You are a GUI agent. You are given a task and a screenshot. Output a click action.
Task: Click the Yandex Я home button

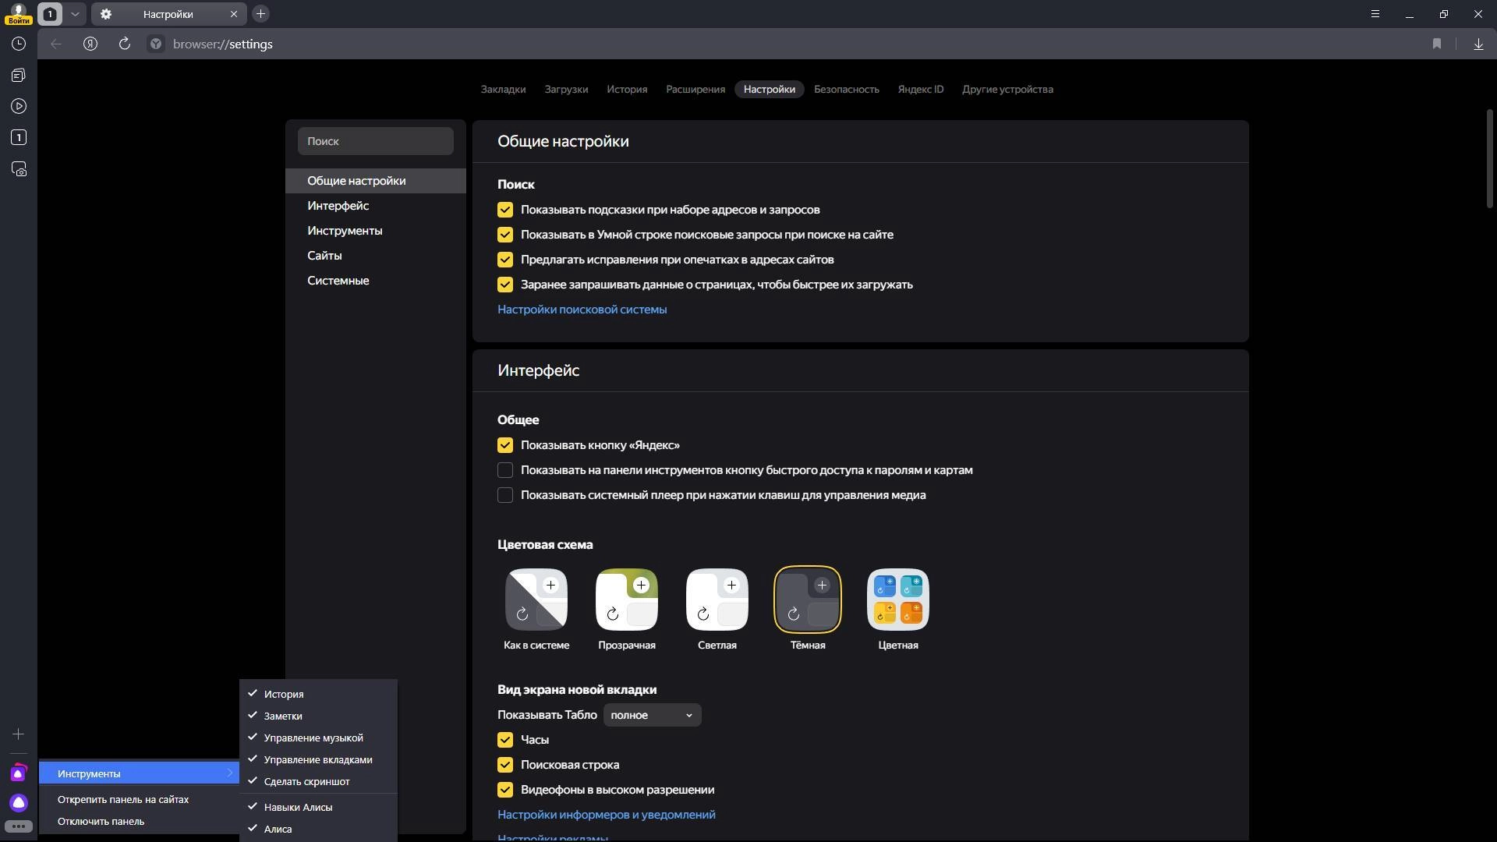pyautogui.click(x=90, y=44)
